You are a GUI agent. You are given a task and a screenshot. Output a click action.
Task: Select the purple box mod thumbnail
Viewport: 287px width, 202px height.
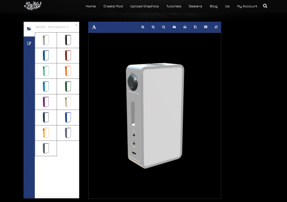pyautogui.click(x=46, y=102)
